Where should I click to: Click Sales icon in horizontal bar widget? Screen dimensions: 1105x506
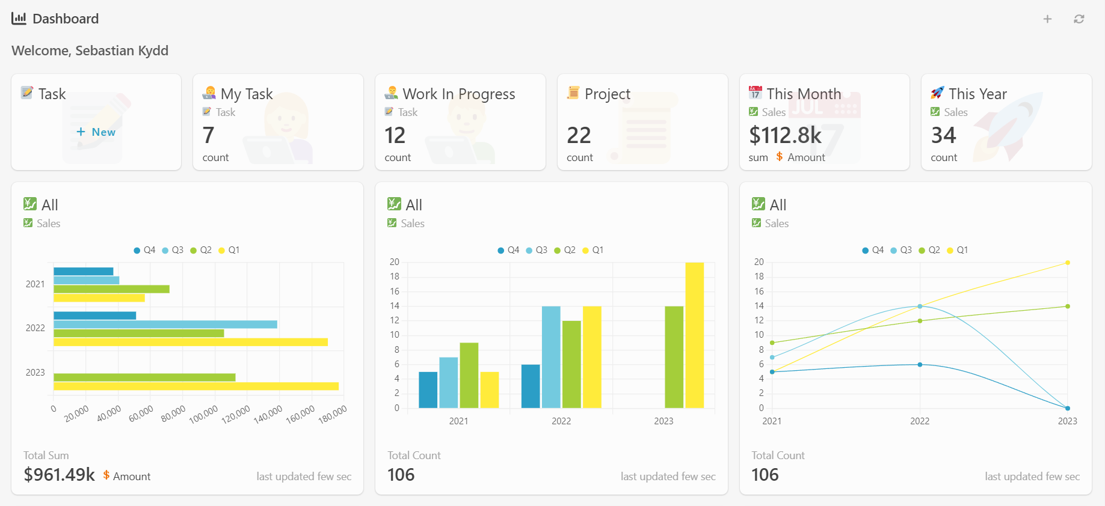(28, 223)
